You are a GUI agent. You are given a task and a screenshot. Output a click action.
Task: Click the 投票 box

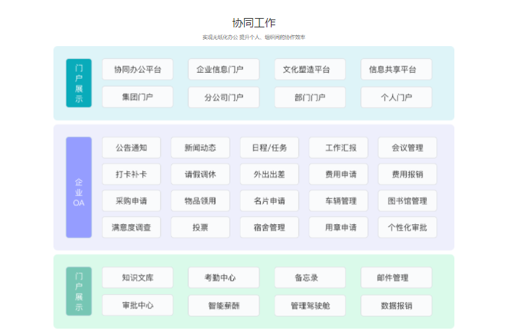pyautogui.click(x=200, y=227)
